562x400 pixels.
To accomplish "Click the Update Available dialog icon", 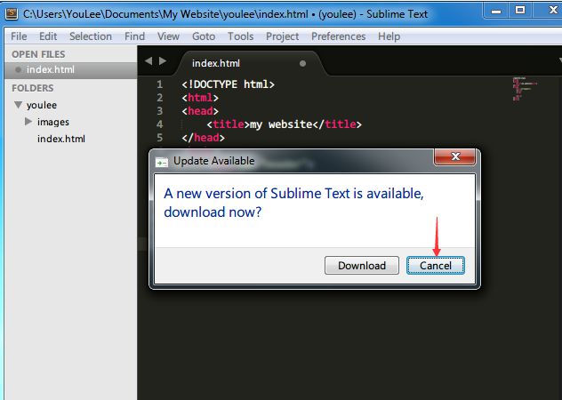I will pyautogui.click(x=162, y=162).
